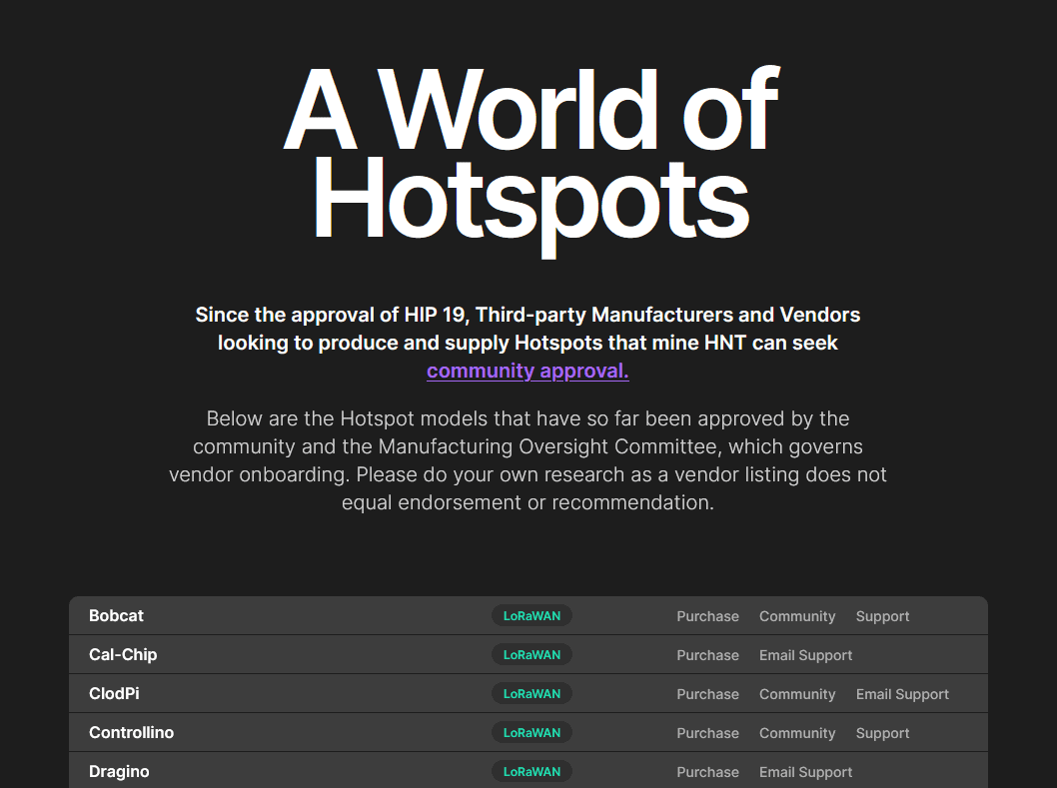Open the Purchase link for Controllino

707,733
